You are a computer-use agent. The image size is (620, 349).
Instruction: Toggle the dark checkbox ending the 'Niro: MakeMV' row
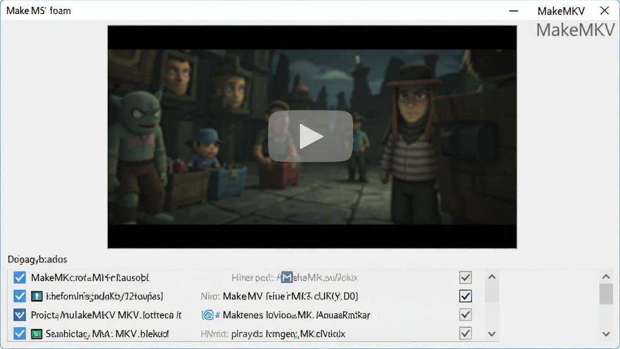click(x=466, y=296)
